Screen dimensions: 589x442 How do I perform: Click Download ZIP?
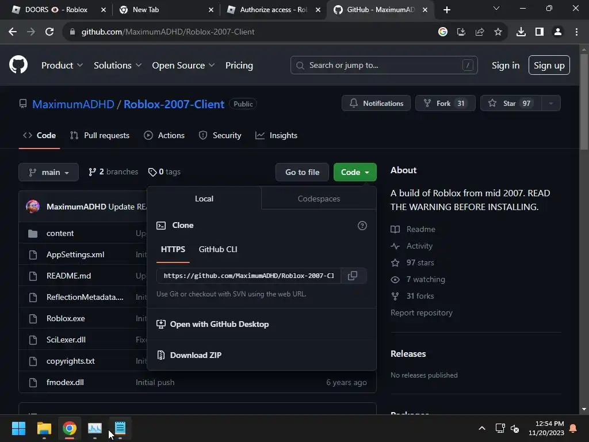pyautogui.click(x=196, y=355)
